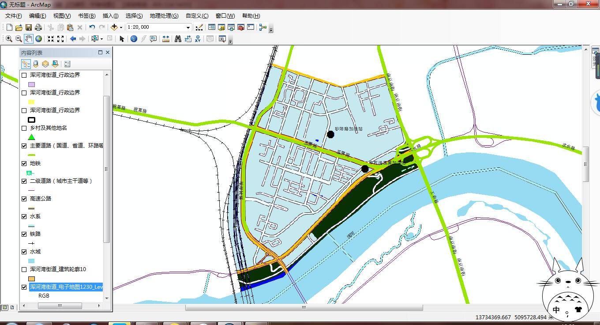Open table of contents Options
The width and height of the screenshot is (600, 325).
67,64
